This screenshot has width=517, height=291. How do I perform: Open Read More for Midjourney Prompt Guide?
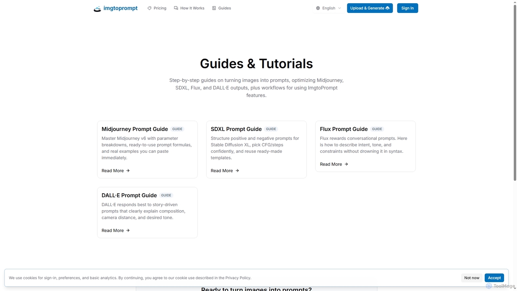(x=116, y=171)
